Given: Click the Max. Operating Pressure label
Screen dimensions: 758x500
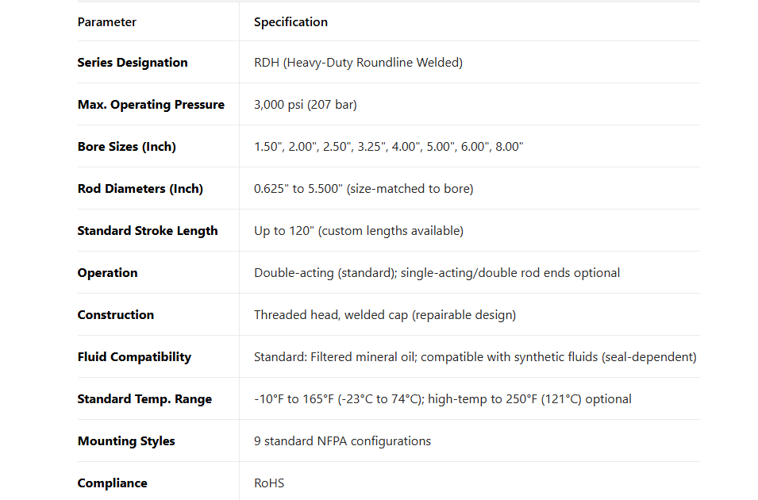Looking at the screenshot, I should pos(151,105).
